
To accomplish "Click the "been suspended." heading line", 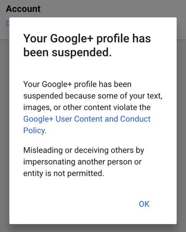I will pyautogui.click(x=68, y=53).
